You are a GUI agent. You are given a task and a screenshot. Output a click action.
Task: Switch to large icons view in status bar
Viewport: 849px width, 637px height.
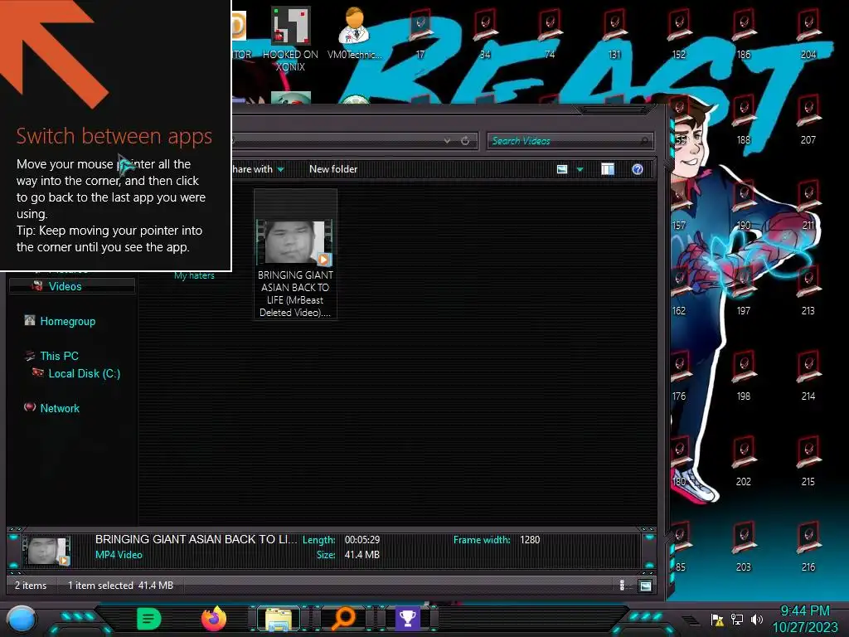tap(645, 586)
